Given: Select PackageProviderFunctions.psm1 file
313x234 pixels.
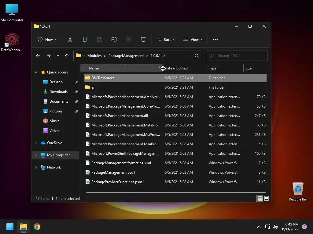Looking at the screenshot, I should click(175, 182).
